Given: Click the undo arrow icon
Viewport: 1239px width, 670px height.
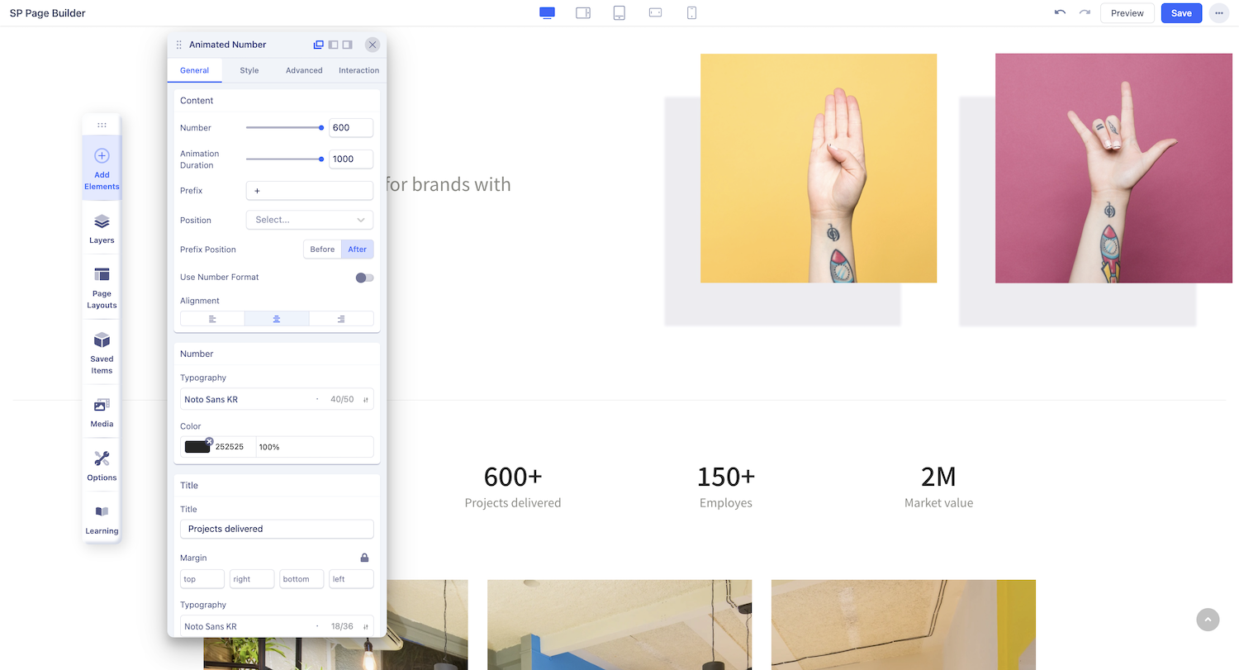Looking at the screenshot, I should pyautogui.click(x=1060, y=13).
